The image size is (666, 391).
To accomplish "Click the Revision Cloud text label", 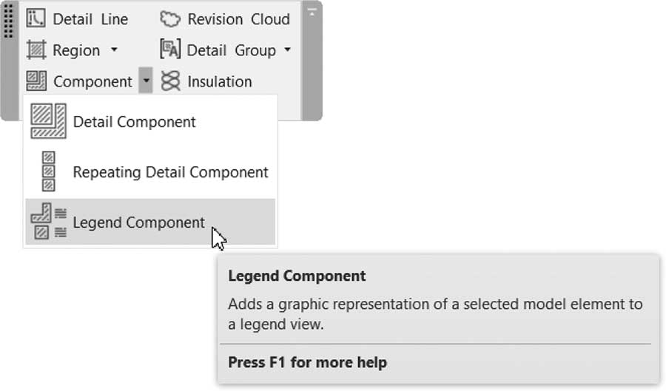I will 239,19.
